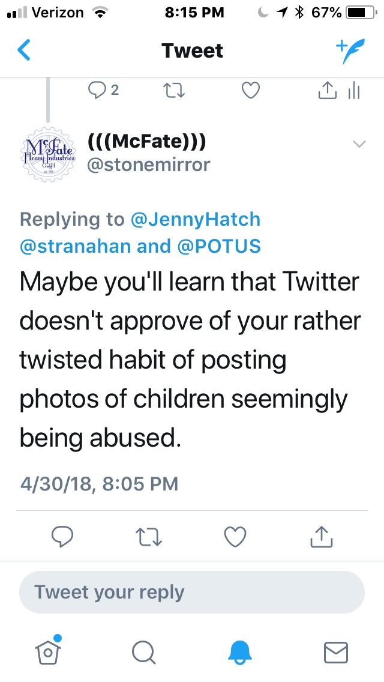Tap the Tweet your reply field
Screen dimensions: 384x682
click(192, 592)
